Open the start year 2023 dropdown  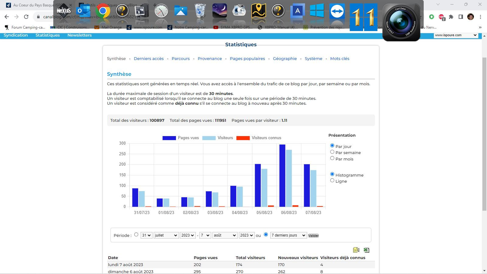point(187,235)
